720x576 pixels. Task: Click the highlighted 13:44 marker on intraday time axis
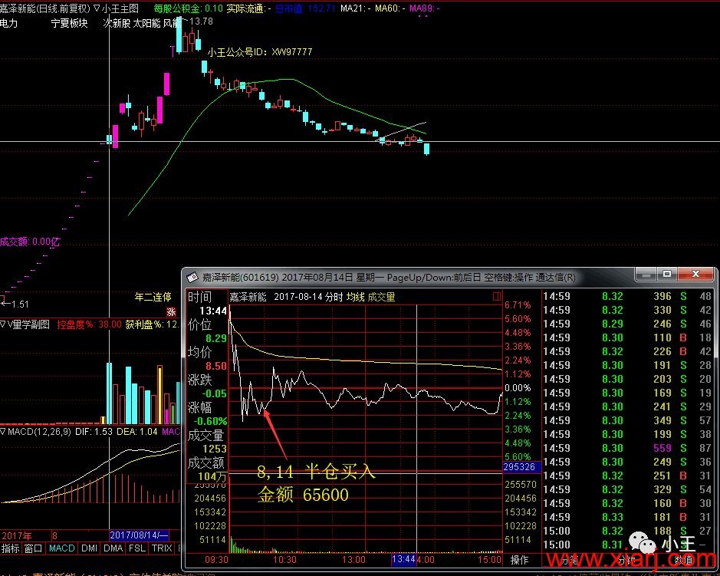pyautogui.click(x=403, y=559)
